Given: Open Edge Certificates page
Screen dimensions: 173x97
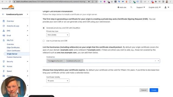Looking at the screenshot, I should point(13,47).
